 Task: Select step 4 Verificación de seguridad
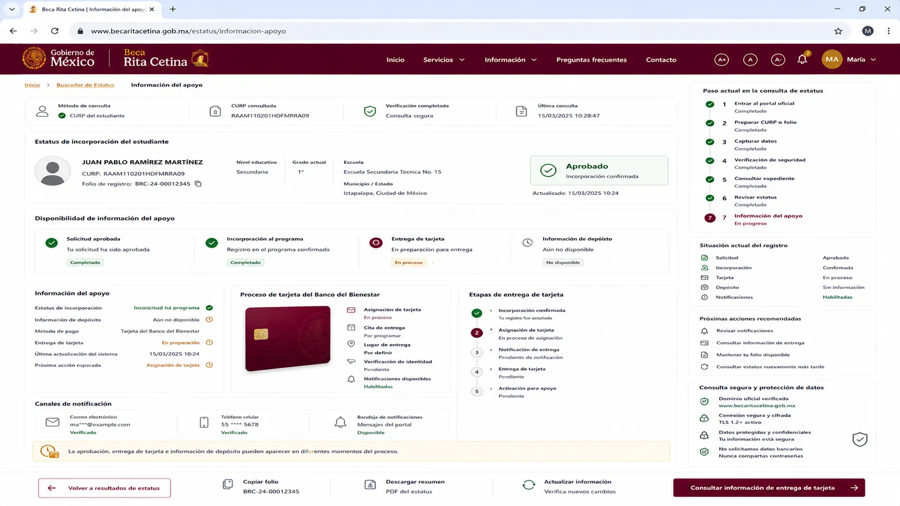(x=770, y=160)
